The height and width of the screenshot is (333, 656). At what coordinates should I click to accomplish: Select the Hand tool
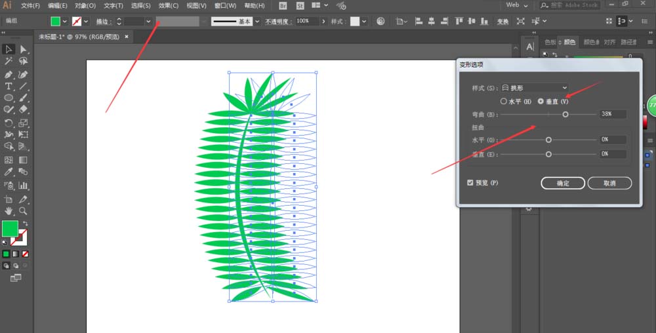9,211
